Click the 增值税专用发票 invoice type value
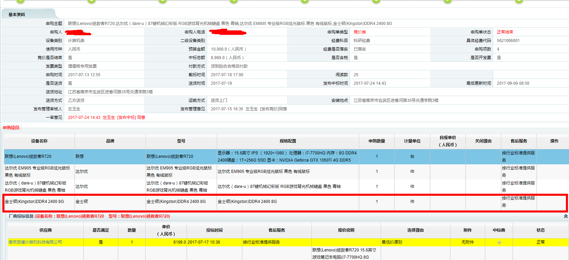The height and width of the screenshot is (260, 569). (x=82, y=66)
